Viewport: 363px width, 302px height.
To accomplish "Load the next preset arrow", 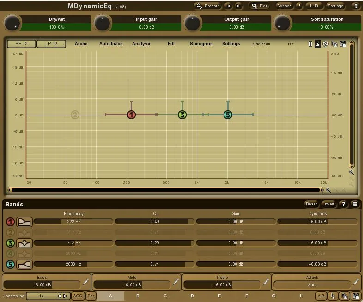I will point(238,6).
